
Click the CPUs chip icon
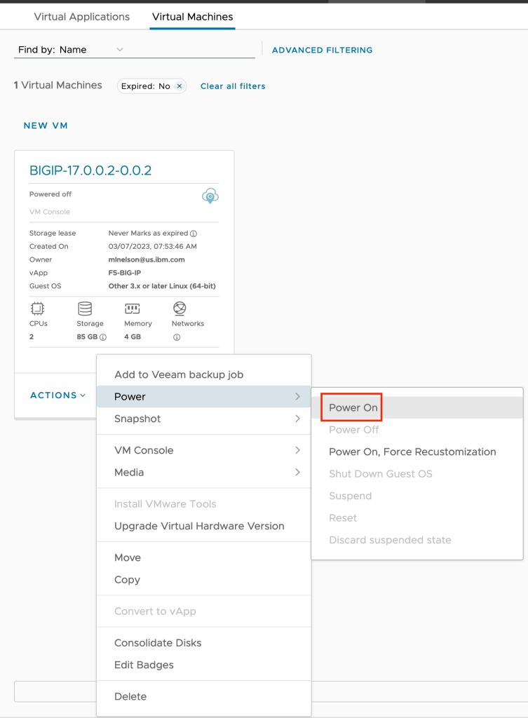point(36,309)
